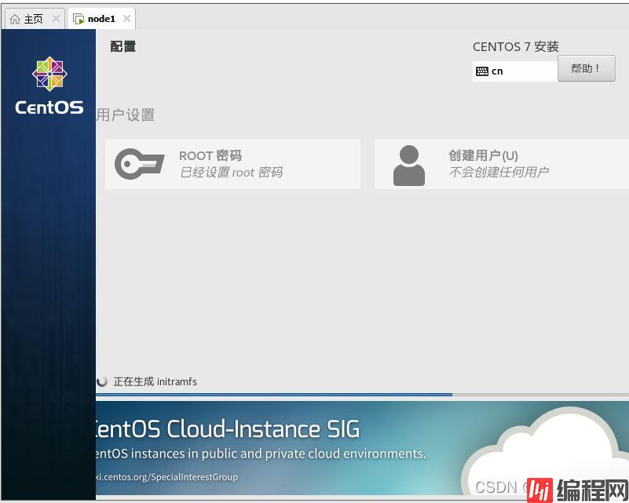Click the node1 virtual machine tab icon

(79, 19)
